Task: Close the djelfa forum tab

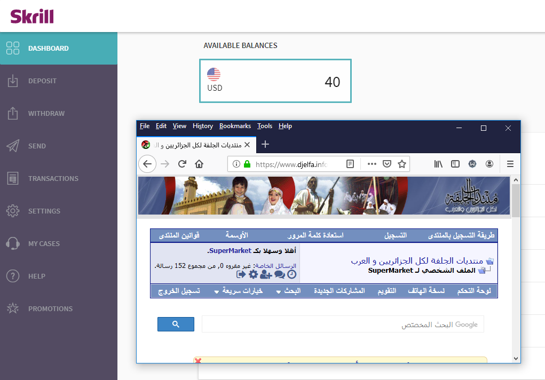Action: click(x=247, y=145)
